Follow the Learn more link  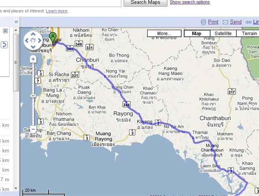tap(57, 11)
